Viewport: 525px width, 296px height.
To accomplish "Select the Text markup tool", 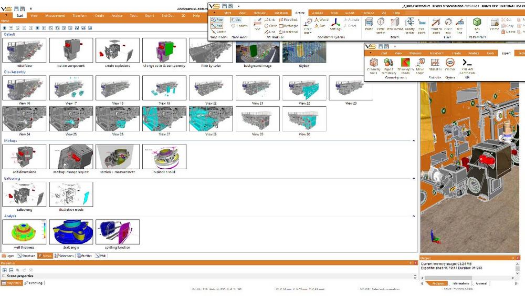I will (x=257, y=24).
